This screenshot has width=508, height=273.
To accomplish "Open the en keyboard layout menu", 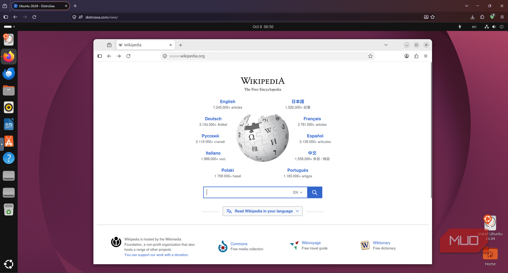I will click(474, 27).
